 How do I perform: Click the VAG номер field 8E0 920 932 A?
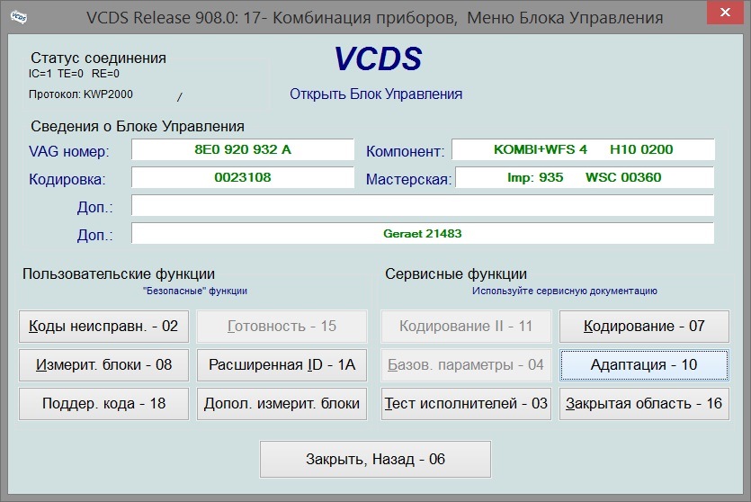point(243,149)
